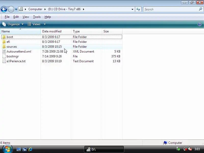Click the bootmgr file name
The image size is (204, 153).
12,56
